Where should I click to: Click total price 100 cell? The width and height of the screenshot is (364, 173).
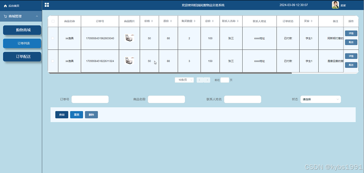[210, 38]
